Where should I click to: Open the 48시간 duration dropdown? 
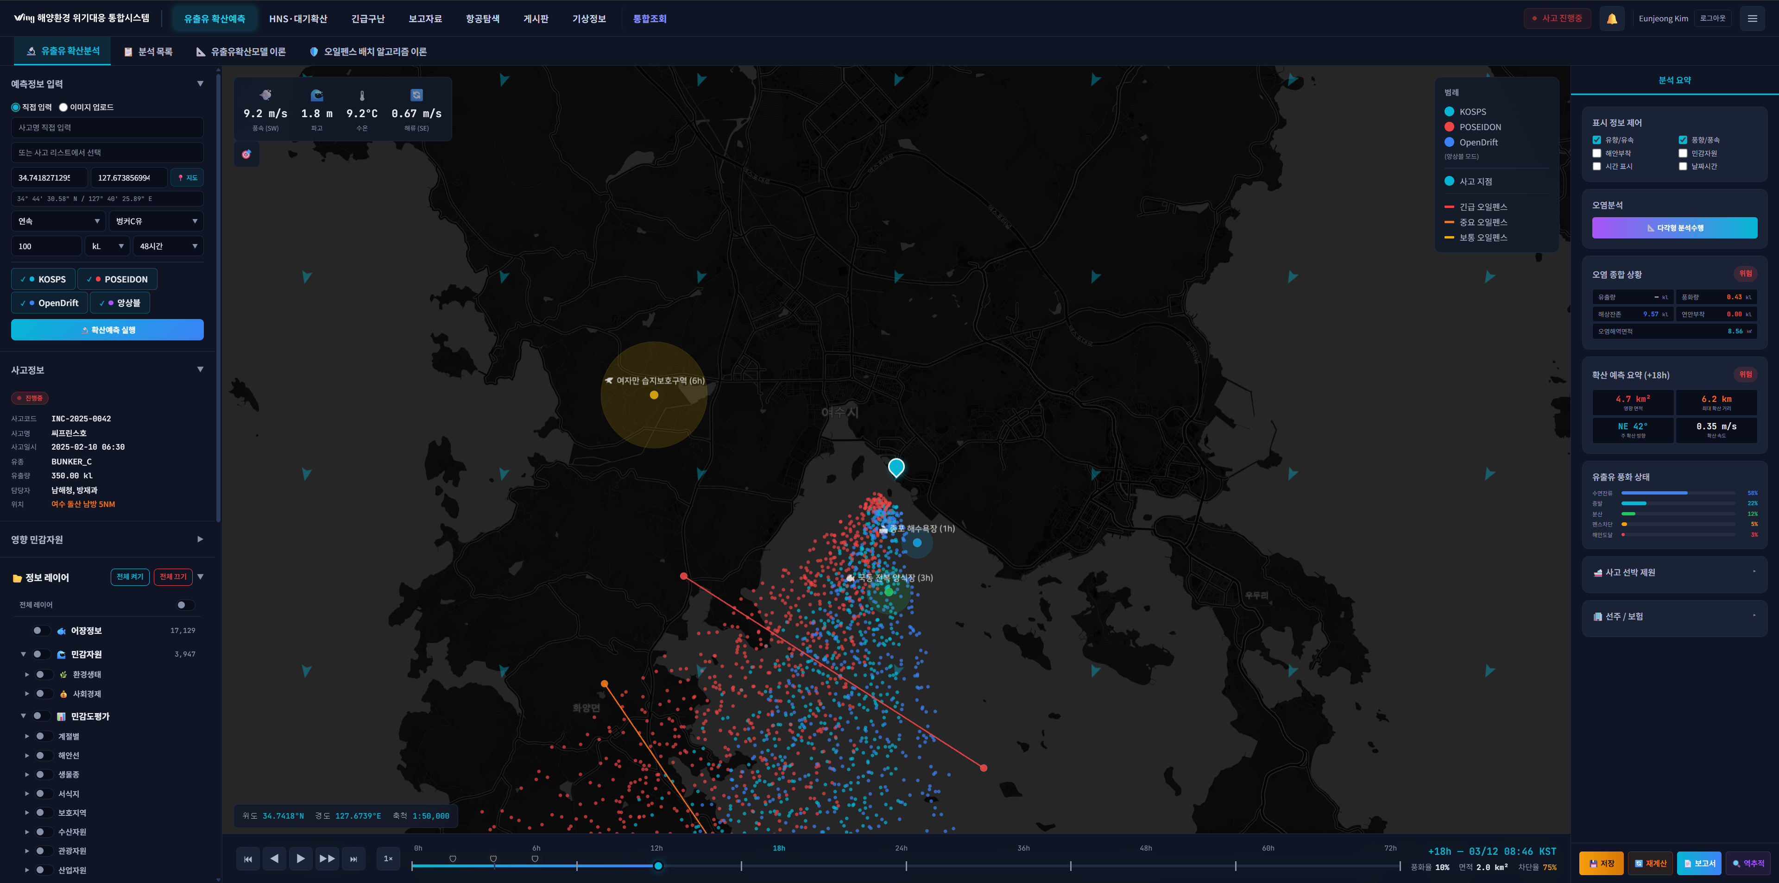[168, 246]
